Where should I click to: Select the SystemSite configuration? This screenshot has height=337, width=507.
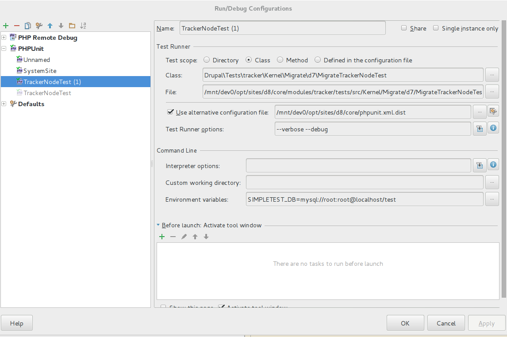(x=40, y=71)
